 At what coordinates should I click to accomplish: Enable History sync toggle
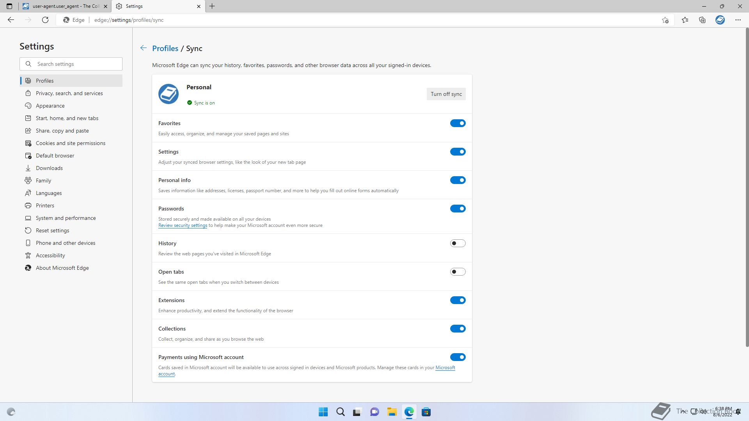(x=458, y=243)
